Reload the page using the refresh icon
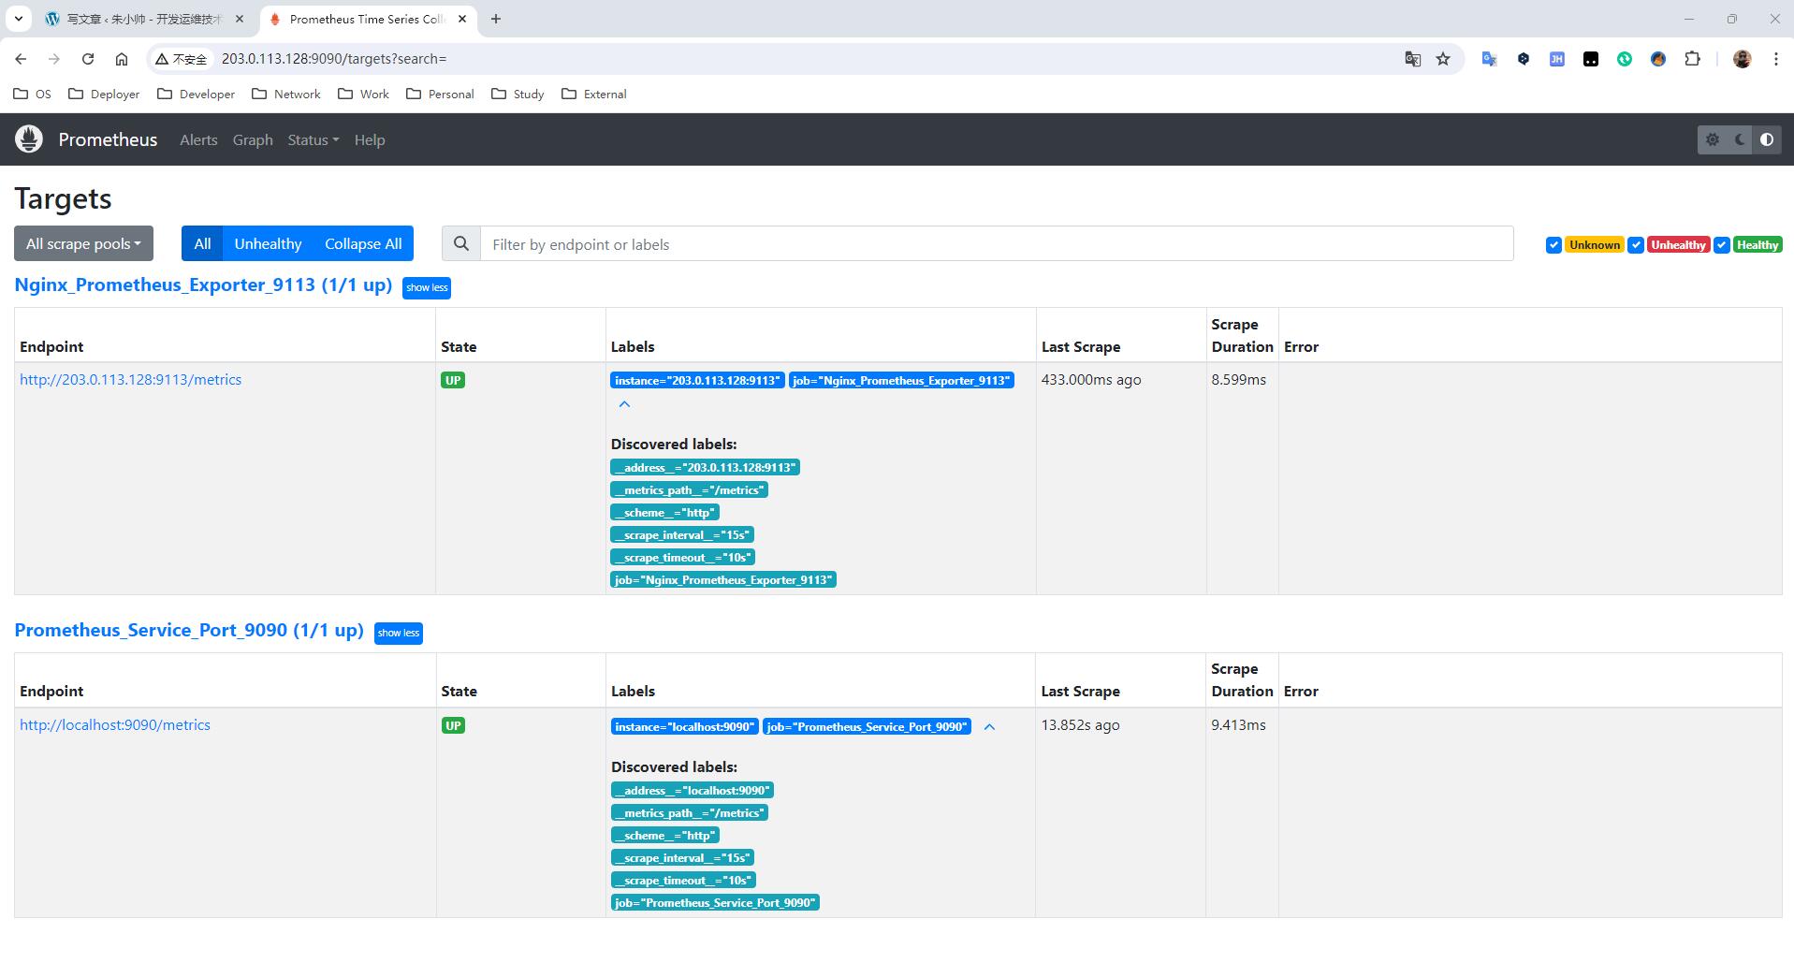 88,59
